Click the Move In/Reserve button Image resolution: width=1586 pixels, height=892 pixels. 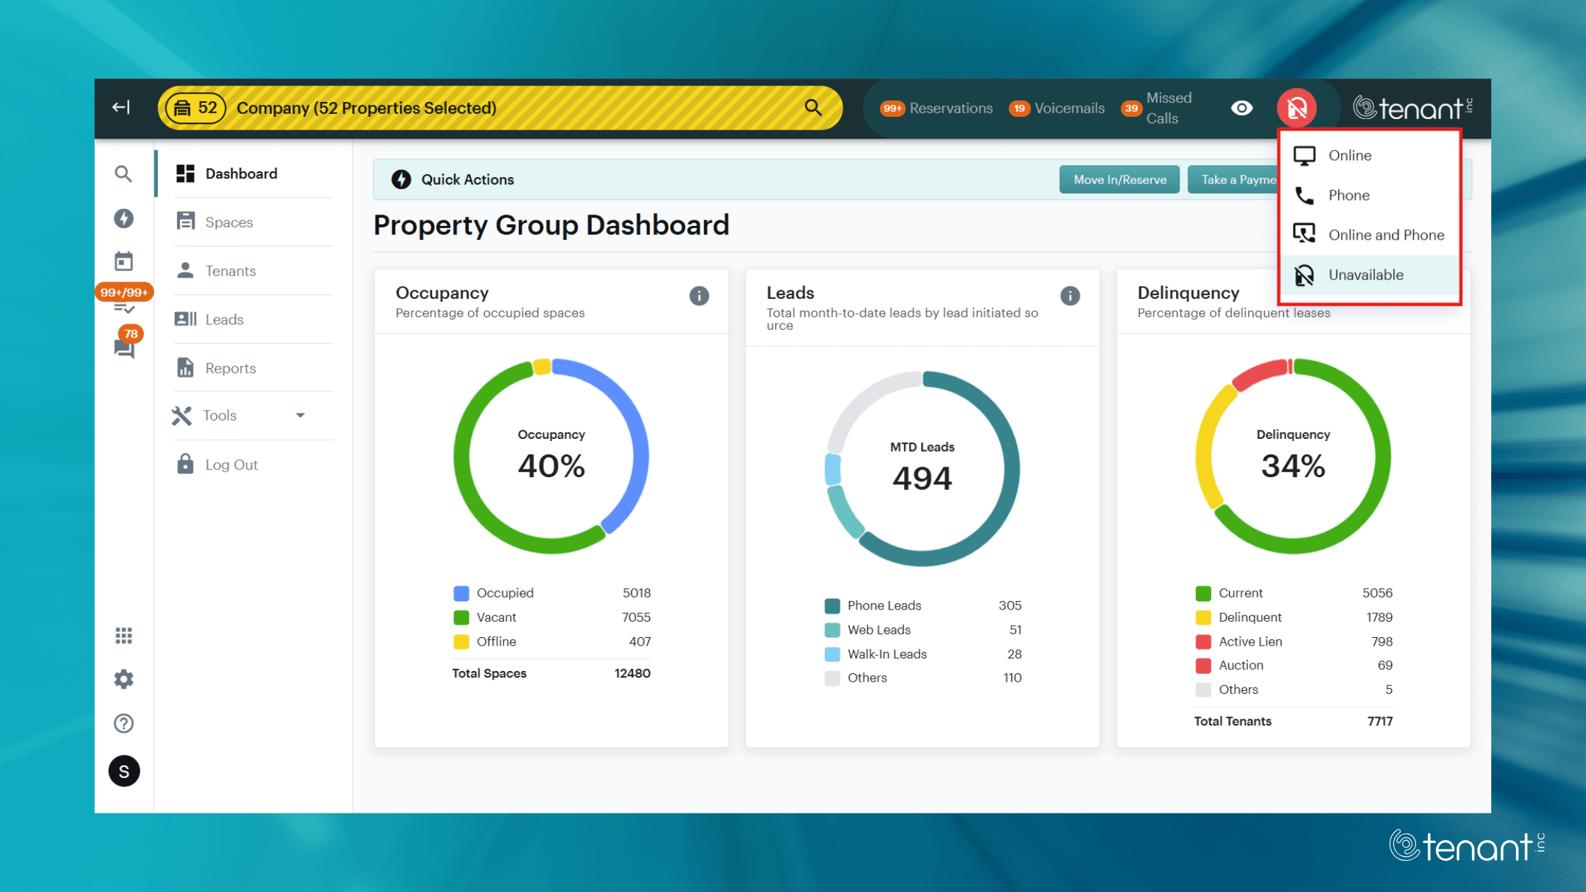point(1119,180)
